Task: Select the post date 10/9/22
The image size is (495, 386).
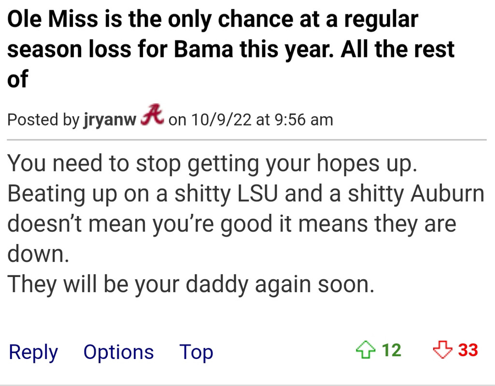Action: [221, 120]
